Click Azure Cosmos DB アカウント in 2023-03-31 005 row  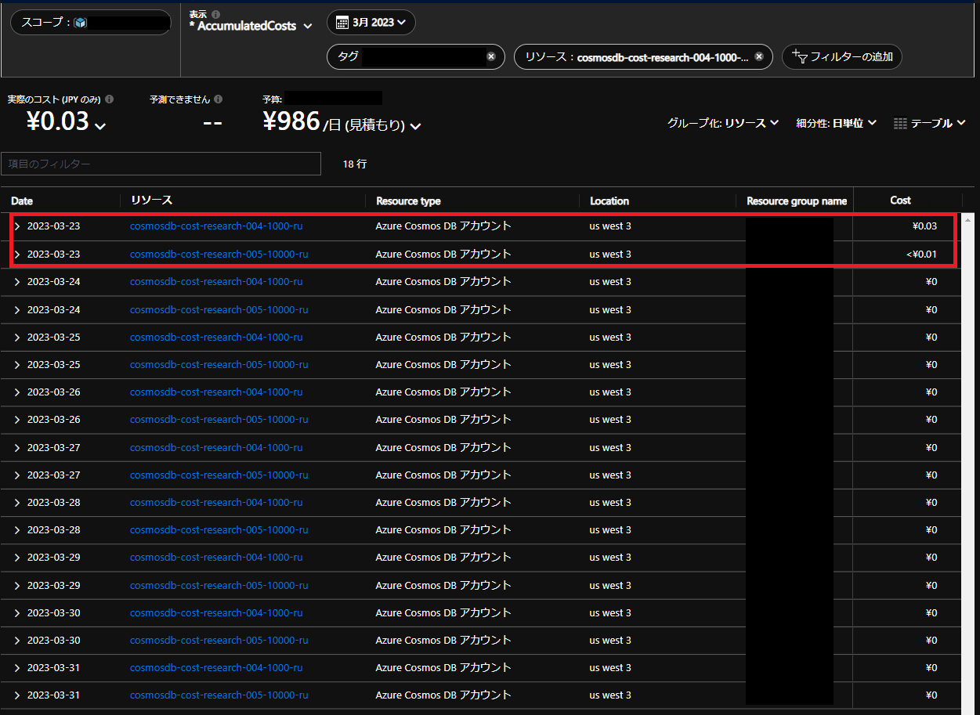tap(443, 695)
